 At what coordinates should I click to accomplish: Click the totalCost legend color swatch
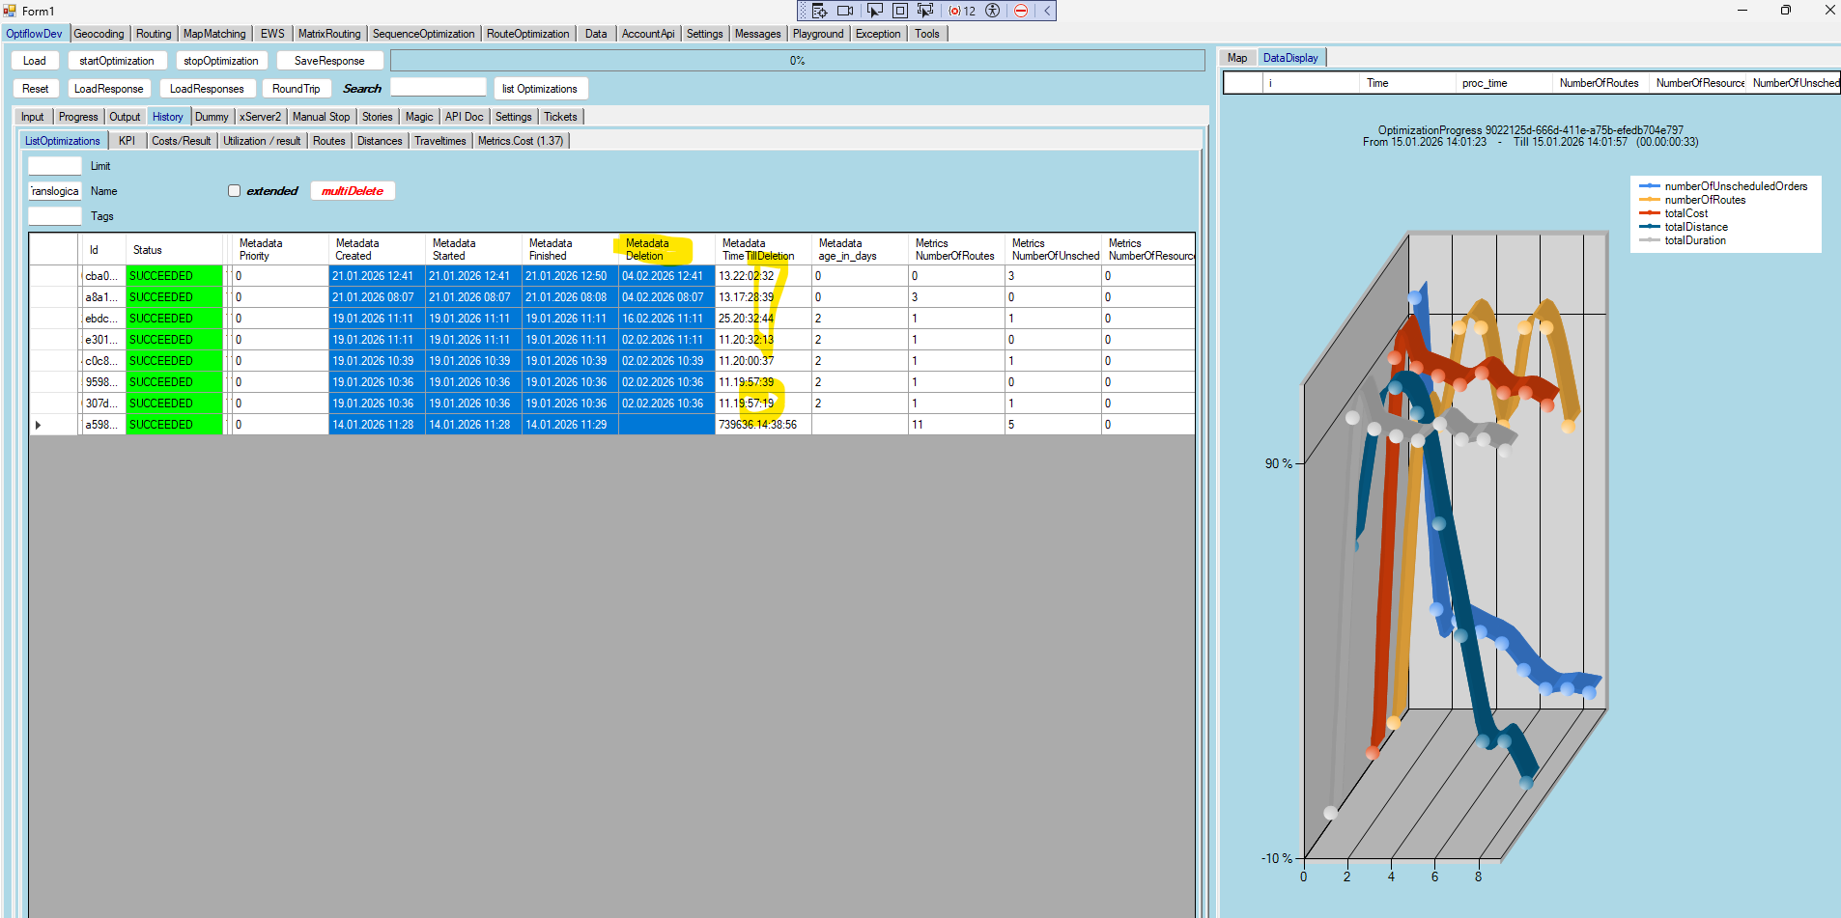click(1649, 213)
